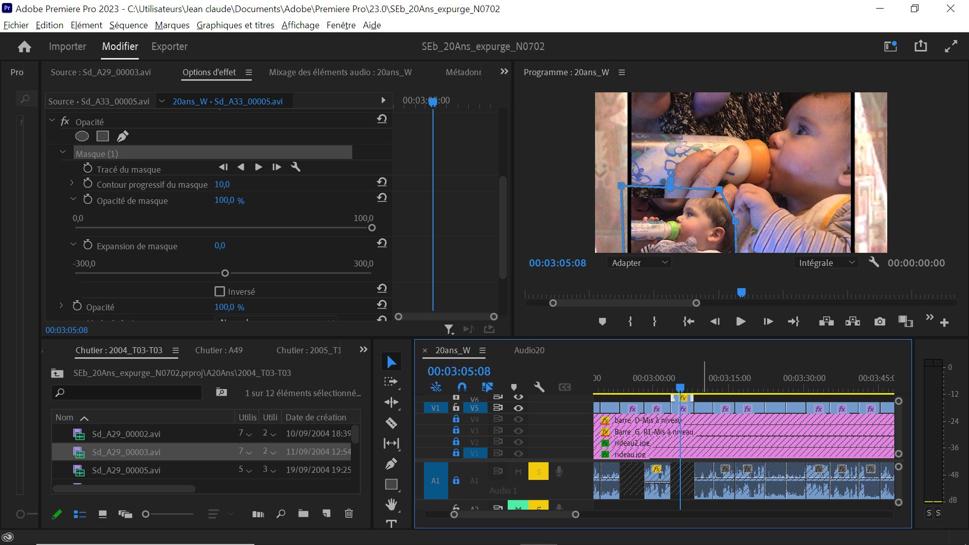Toggle closed captions track CC button
This screenshot has width=969, height=545.
coord(565,387)
